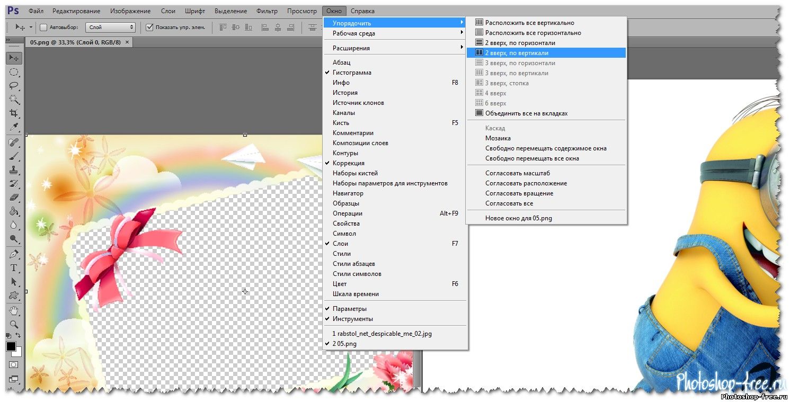790x402 pixels.
Task: Choose 2 вверх, по вертикали arrangement
Action: coord(517,53)
